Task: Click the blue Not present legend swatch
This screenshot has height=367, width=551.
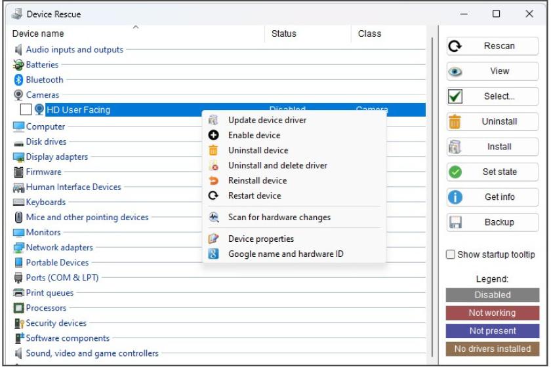Action: point(493,331)
